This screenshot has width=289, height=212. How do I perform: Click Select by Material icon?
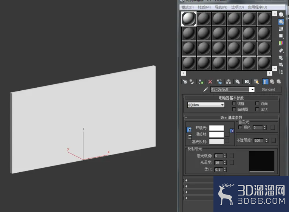(x=281, y=65)
